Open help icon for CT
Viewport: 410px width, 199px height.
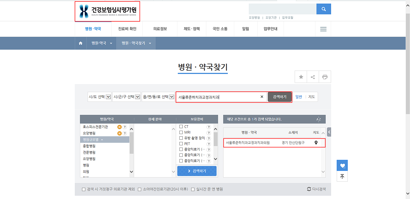pos(209,127)
